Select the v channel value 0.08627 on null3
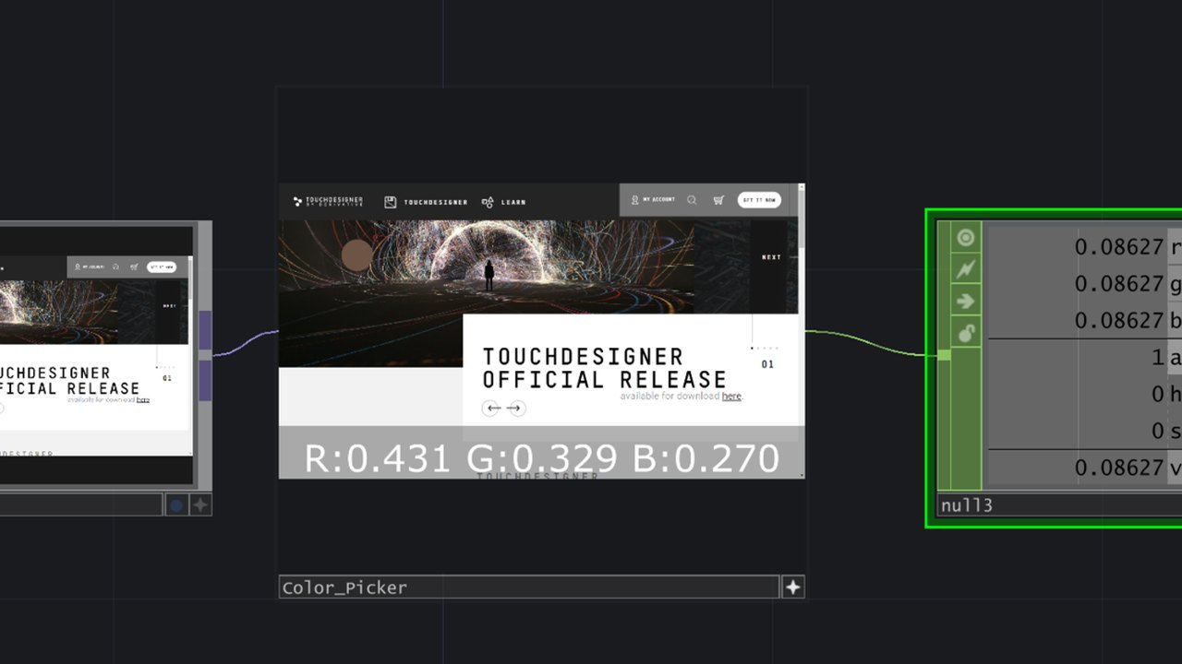Image resolution: width=1182 pixels, height=664 pixels. coord(1118,468)
